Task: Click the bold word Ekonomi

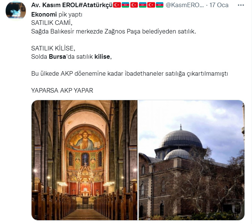Action: [44, 15]
